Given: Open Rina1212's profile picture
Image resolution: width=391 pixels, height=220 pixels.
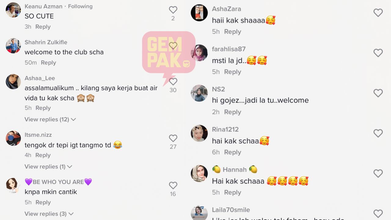Looking at the screenshot, I should (x=199, y=133).
